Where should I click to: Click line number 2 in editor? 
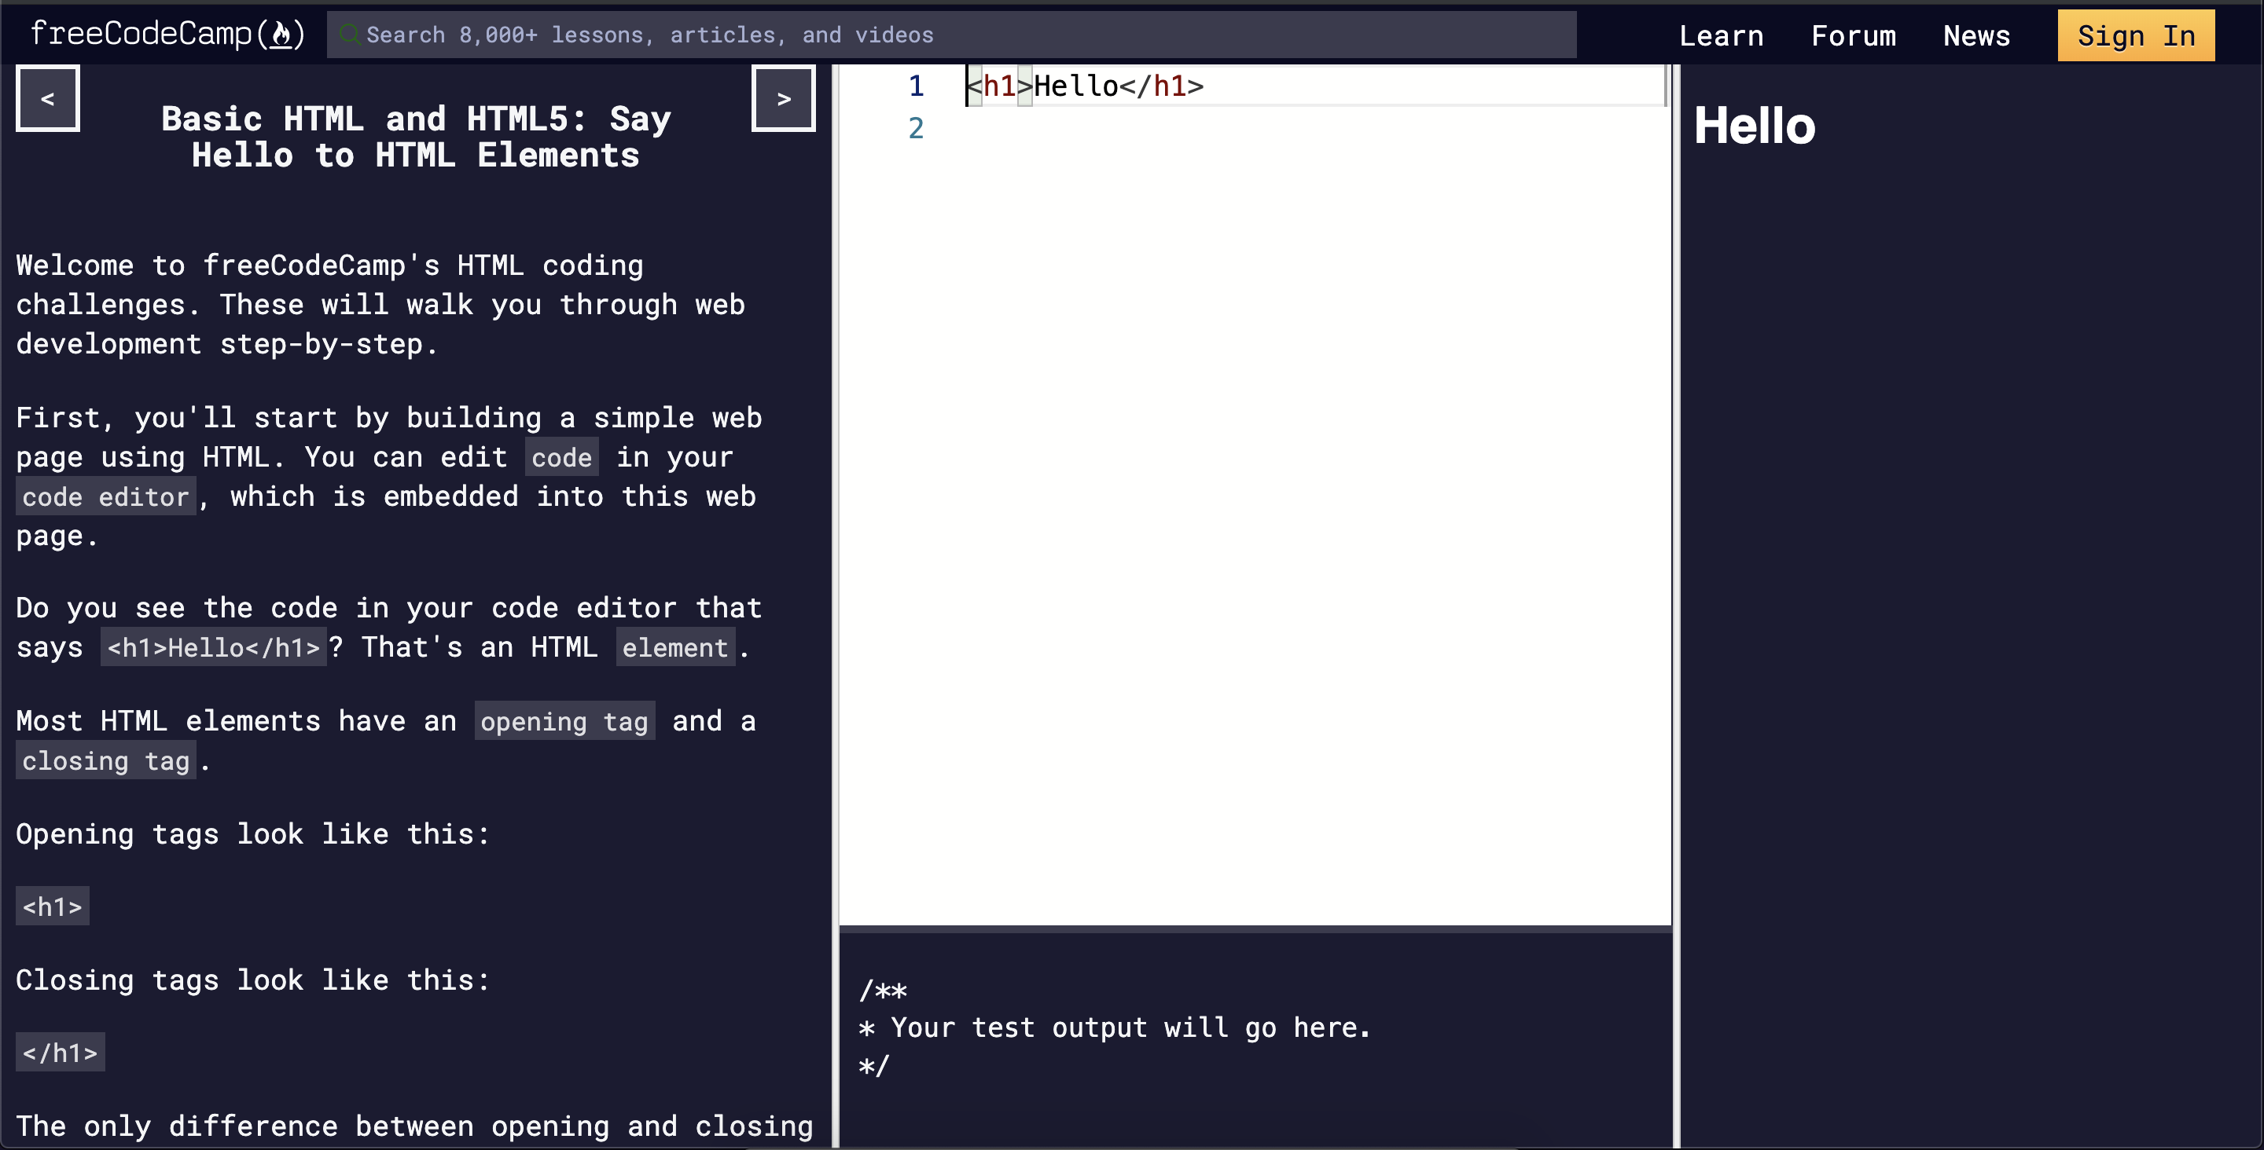tap(916, 128)
